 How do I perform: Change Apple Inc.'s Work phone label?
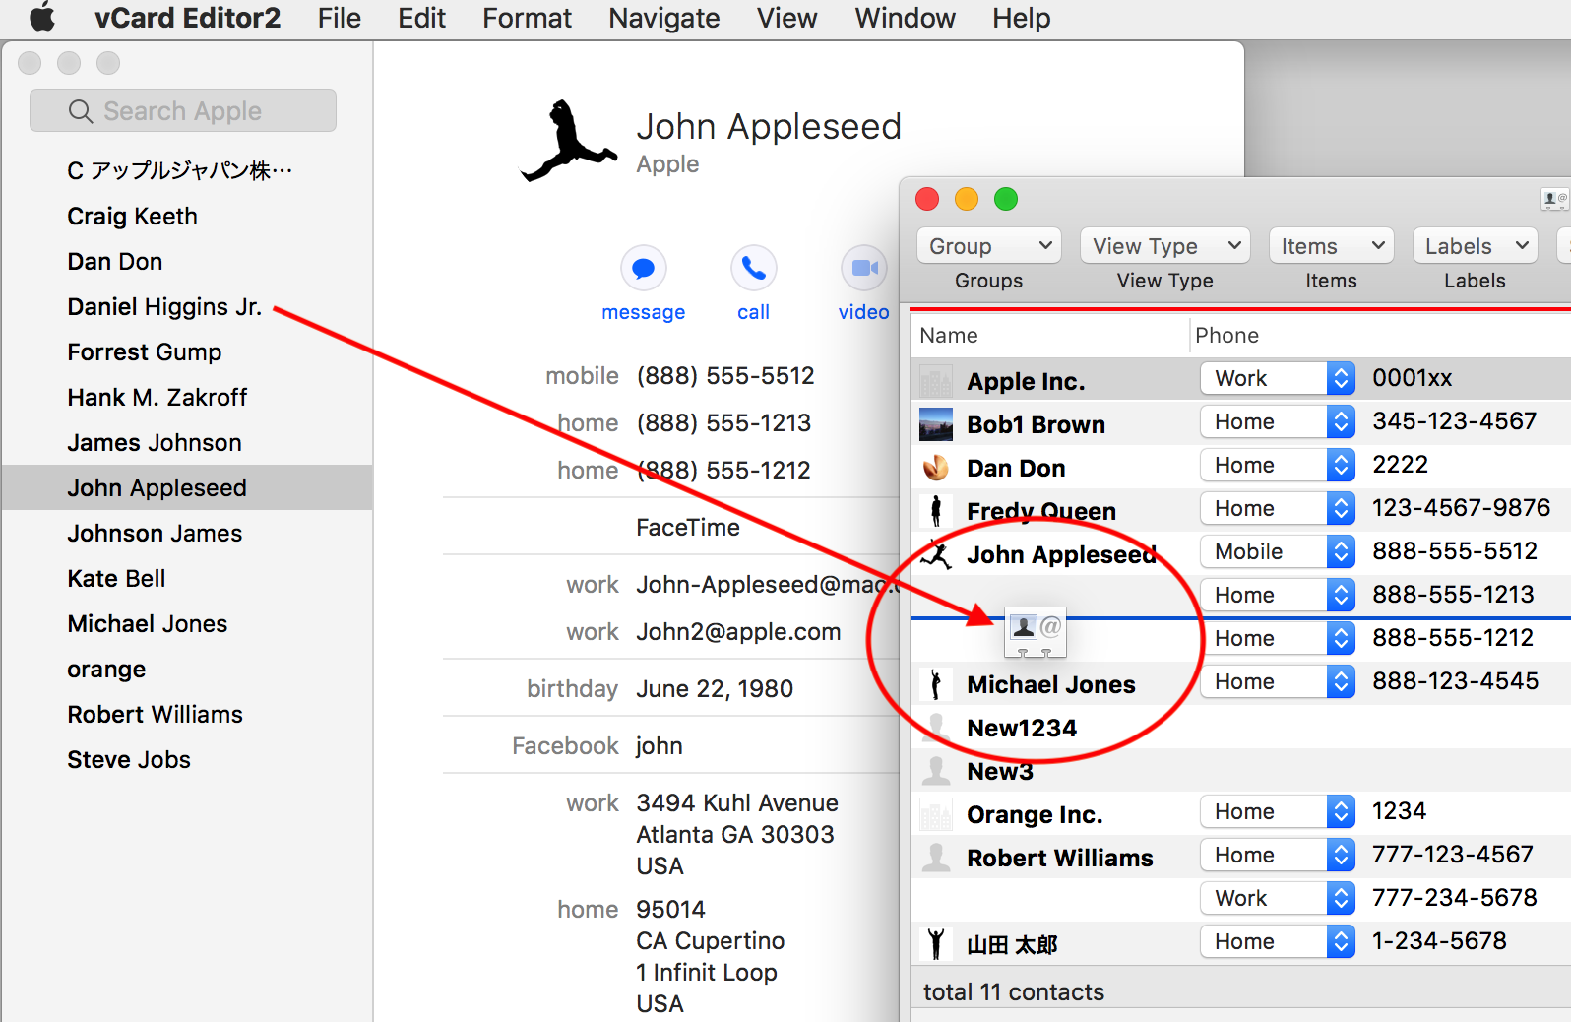tap(1278, 378)
